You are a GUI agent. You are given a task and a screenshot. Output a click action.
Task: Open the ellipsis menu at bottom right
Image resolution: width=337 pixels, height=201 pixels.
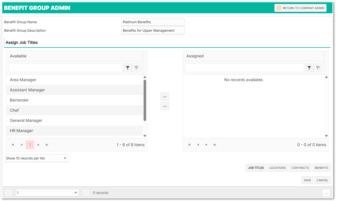pyautogui.click(x=326, y=193)
